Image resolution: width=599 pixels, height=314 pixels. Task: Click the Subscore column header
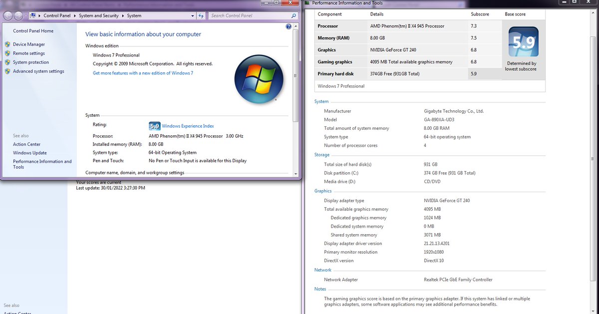(x=480, y=14)
